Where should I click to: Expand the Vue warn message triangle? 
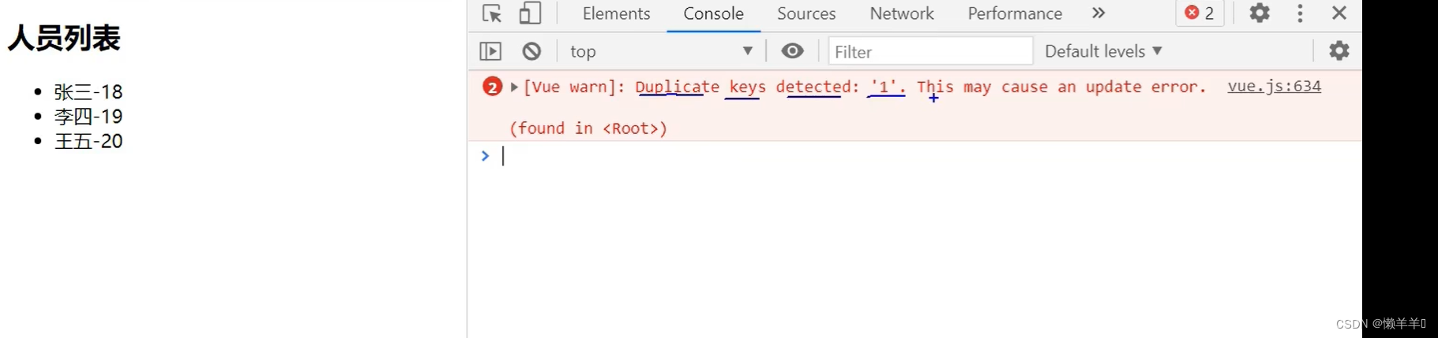[514, 87]
